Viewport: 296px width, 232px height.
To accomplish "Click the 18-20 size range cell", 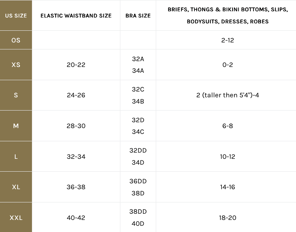I will click(227, 218).
